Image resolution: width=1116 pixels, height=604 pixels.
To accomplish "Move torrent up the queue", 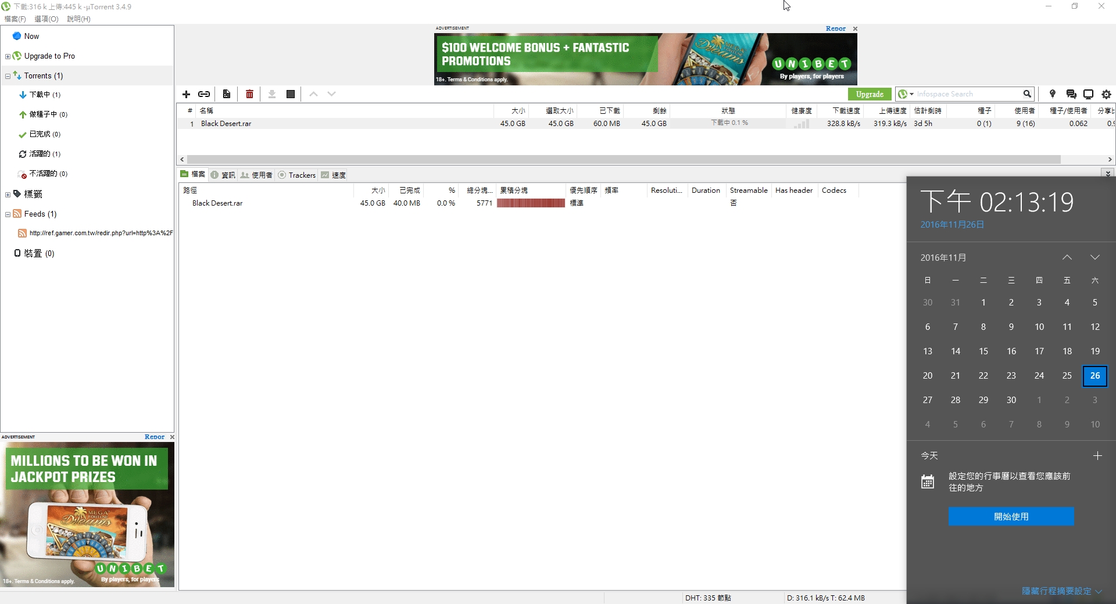I will (x=313, y=94).
